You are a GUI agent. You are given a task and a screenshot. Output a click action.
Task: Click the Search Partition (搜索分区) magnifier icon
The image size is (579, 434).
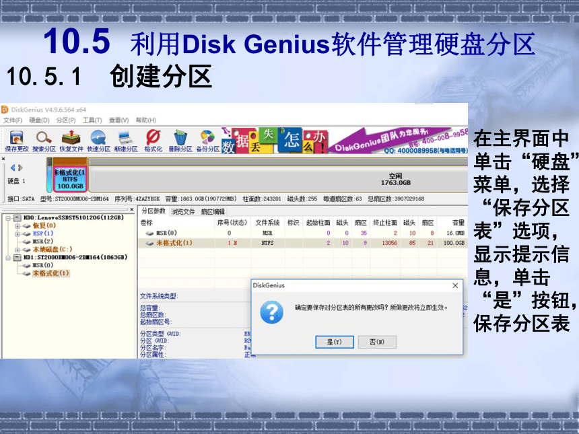coord(44,141)
